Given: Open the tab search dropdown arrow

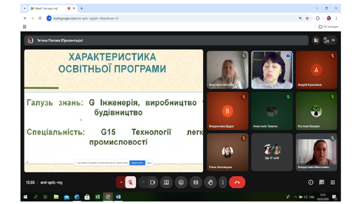Looking at the screenshot, I should 25,8.
